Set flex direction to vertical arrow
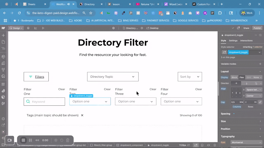Viewport: 264px width, 148px height. click(246, 83)
